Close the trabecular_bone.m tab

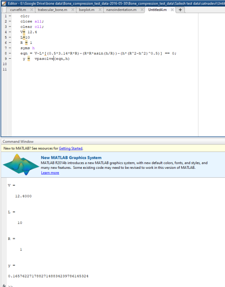(x=73, y=10)
